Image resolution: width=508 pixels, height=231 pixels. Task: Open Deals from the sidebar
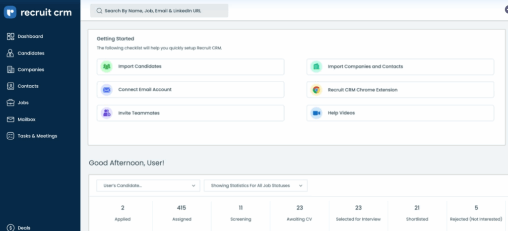24,228
